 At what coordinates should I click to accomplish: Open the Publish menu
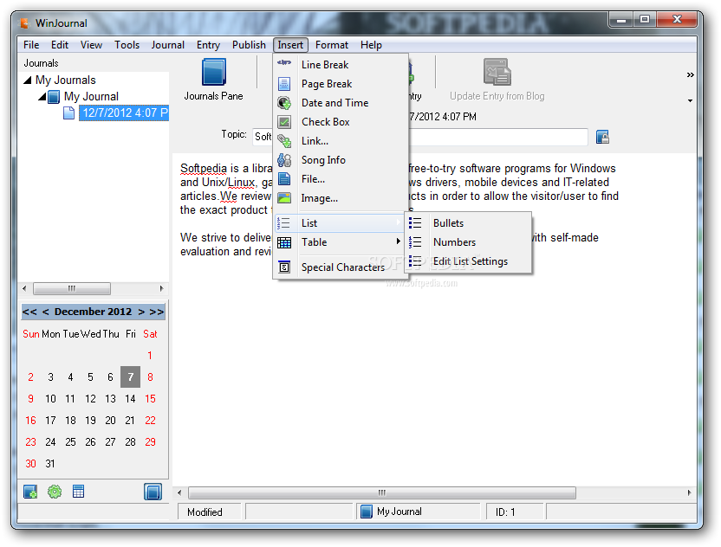pos(249,45)
